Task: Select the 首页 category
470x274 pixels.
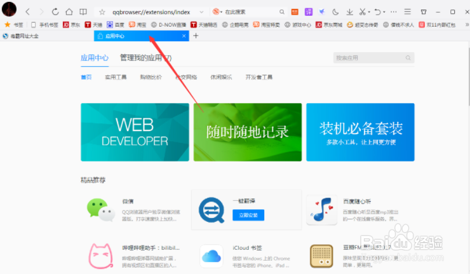Action: coord(86,77)
